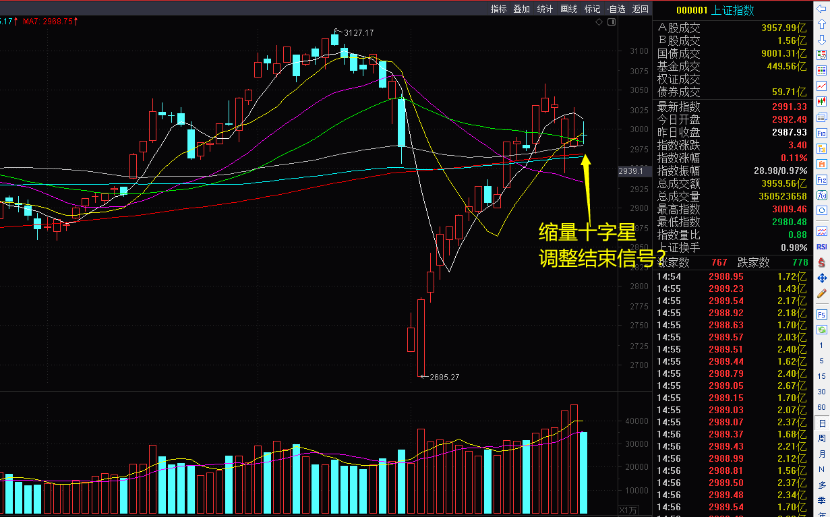Viewport: 830px width, 517px height.
Task: Click the F5 chart switch icon
Action: pyautogui.click(x=821, y=314)
